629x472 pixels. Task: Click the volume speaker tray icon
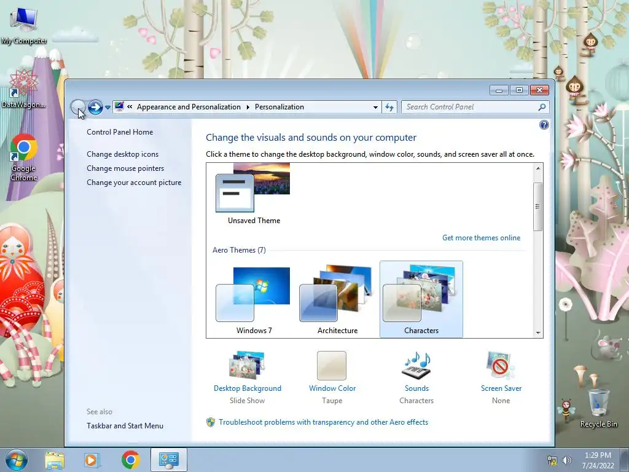(x=566, y=460)
